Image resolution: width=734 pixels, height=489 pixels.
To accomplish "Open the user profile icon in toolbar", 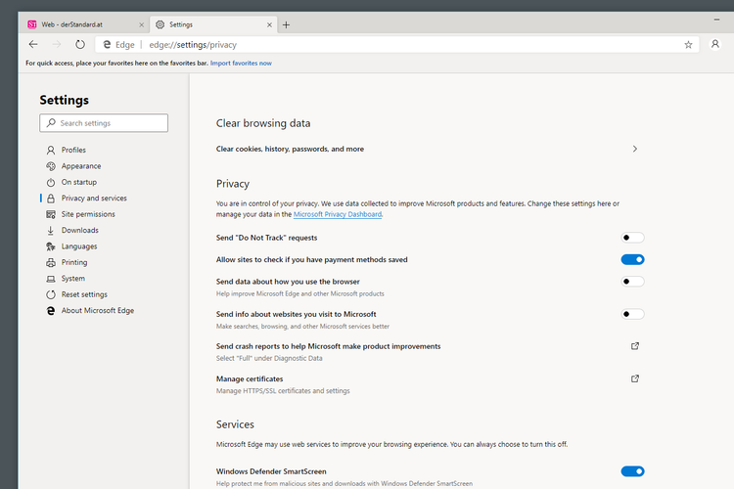I will [714, 44].
